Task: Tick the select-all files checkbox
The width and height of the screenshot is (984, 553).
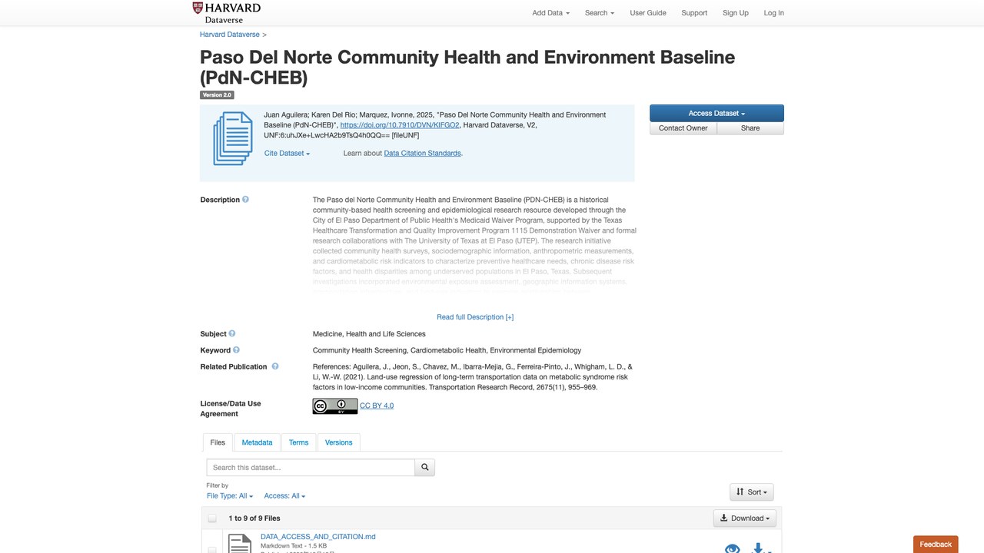Action: click(x=212, y=518)
